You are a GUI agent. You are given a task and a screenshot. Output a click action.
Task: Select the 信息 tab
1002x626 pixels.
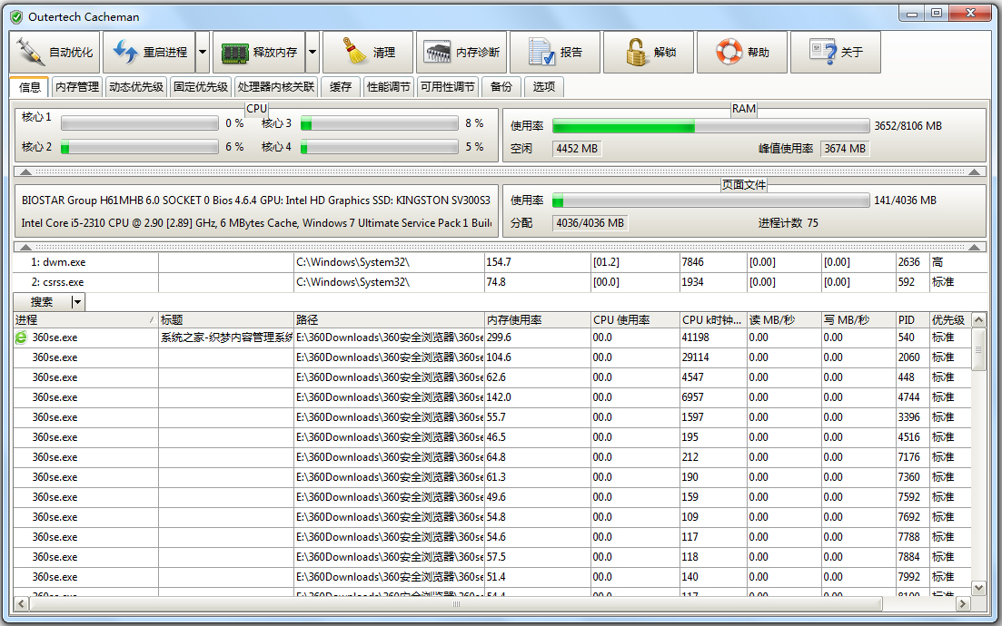point(29,87)
